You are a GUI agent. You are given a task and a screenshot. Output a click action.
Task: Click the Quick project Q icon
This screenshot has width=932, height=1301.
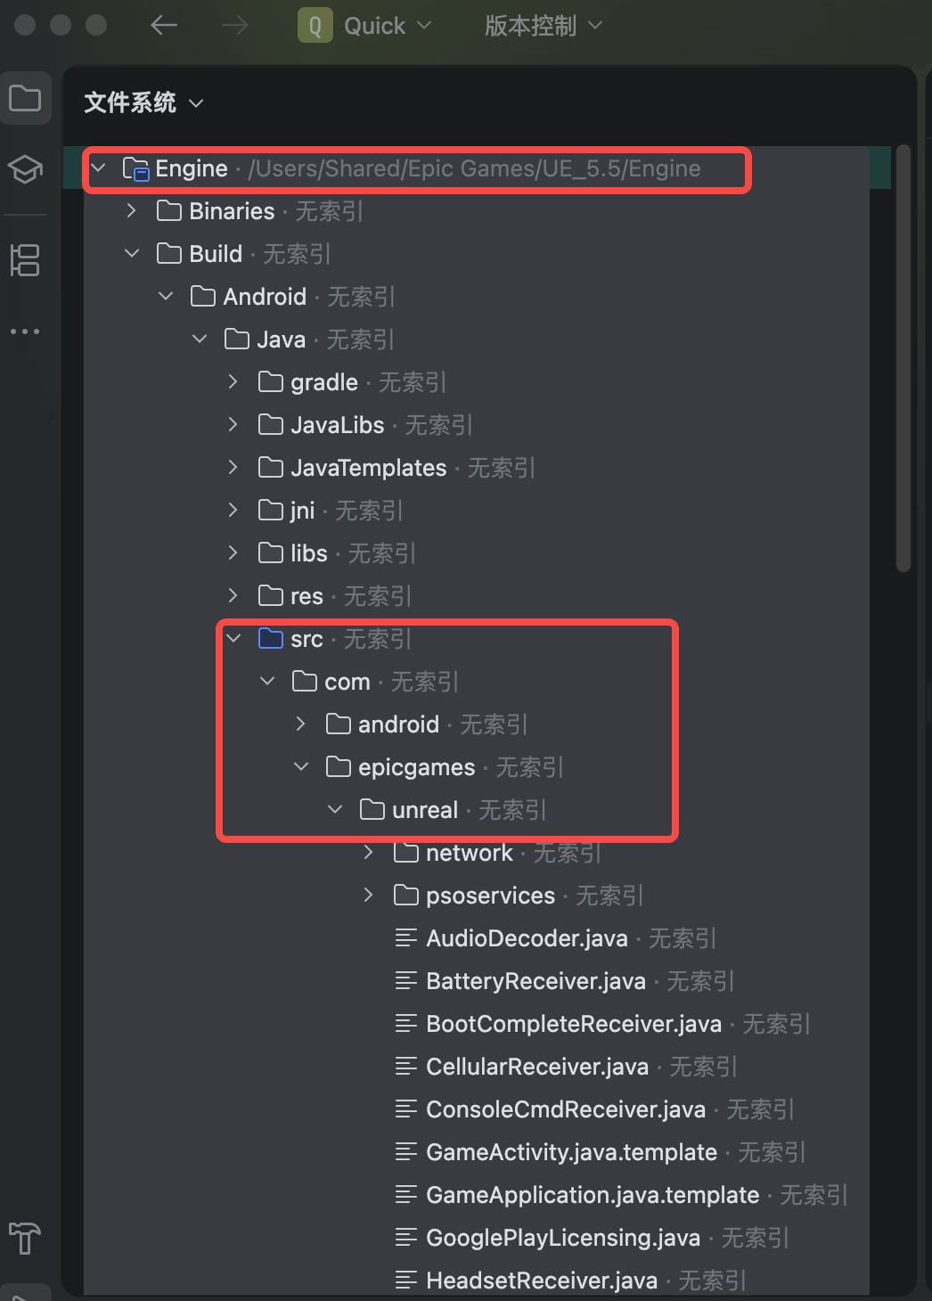[x=315, y=26]
